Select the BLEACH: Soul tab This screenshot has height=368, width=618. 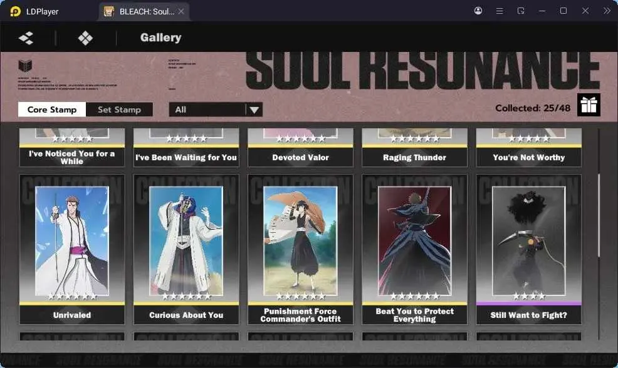click(144, 11)
